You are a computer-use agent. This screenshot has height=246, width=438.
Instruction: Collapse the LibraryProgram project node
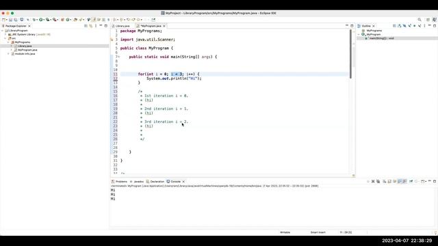(x=3, y=30)
